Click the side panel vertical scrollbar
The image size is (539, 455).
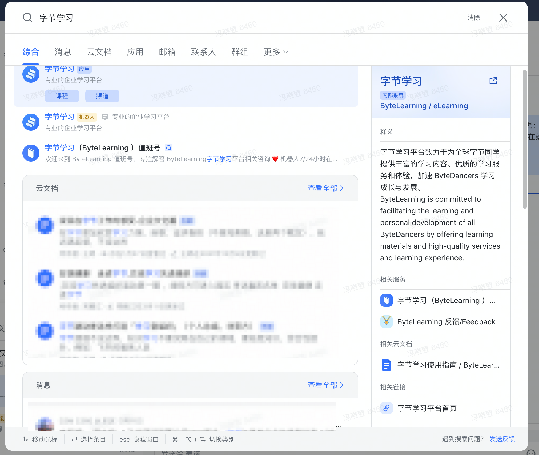(x=525, y=139)
